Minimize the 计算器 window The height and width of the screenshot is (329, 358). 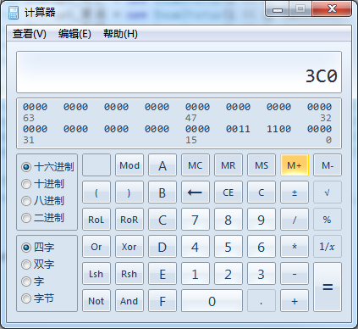(x=278, y=9)
